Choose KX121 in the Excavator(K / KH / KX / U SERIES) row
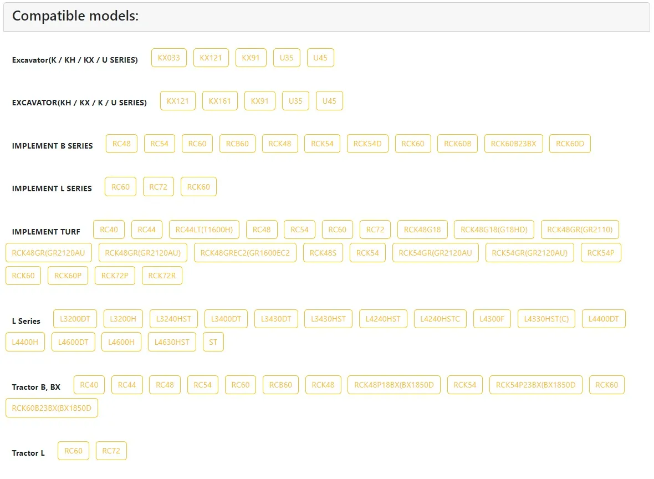Viewport: 654px width, 479px height. (x=211, y=58)
